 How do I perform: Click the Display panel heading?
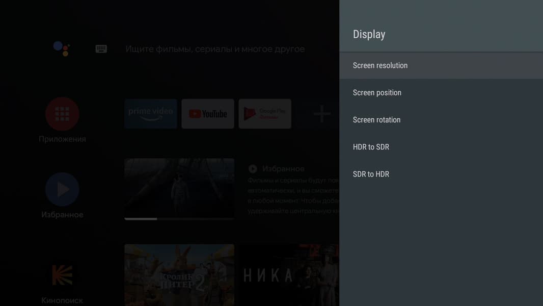369,34
